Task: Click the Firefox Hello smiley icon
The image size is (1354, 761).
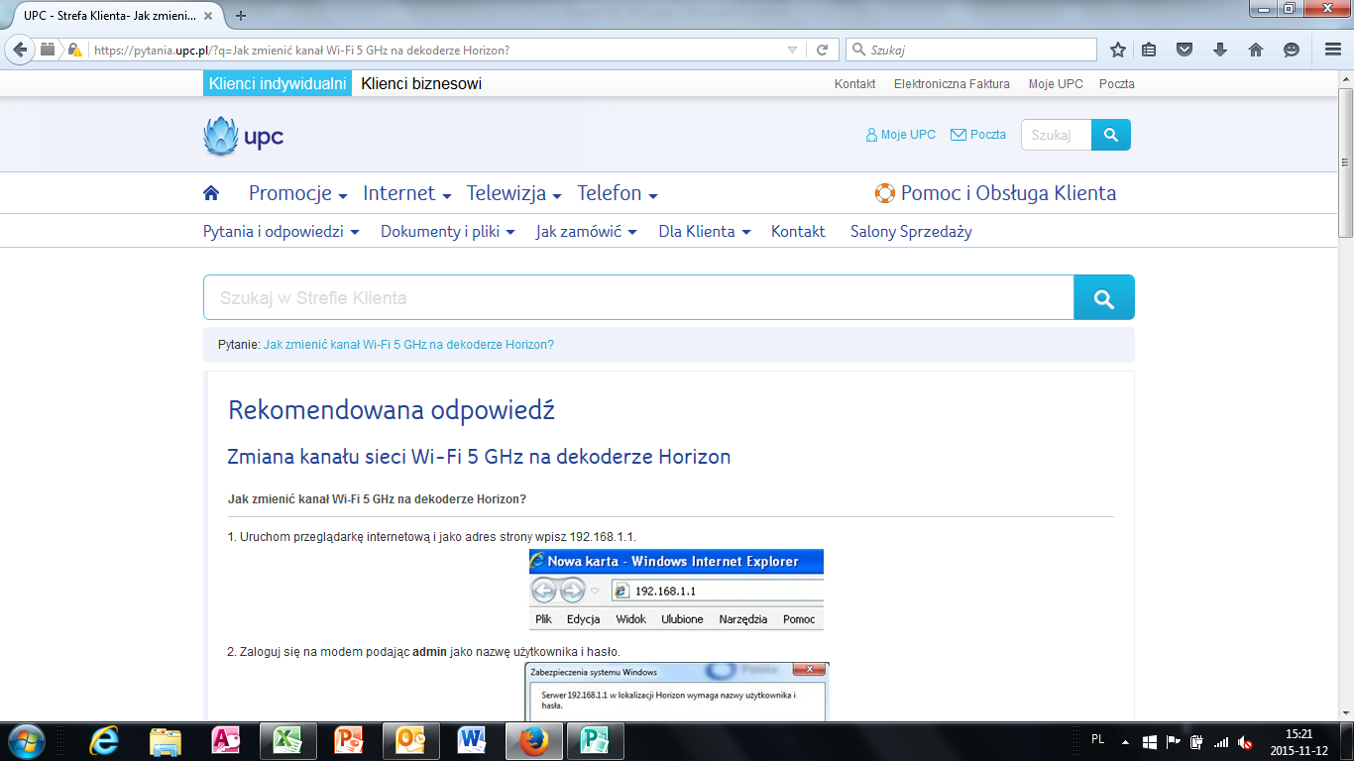Action: tap(1291, 50)
